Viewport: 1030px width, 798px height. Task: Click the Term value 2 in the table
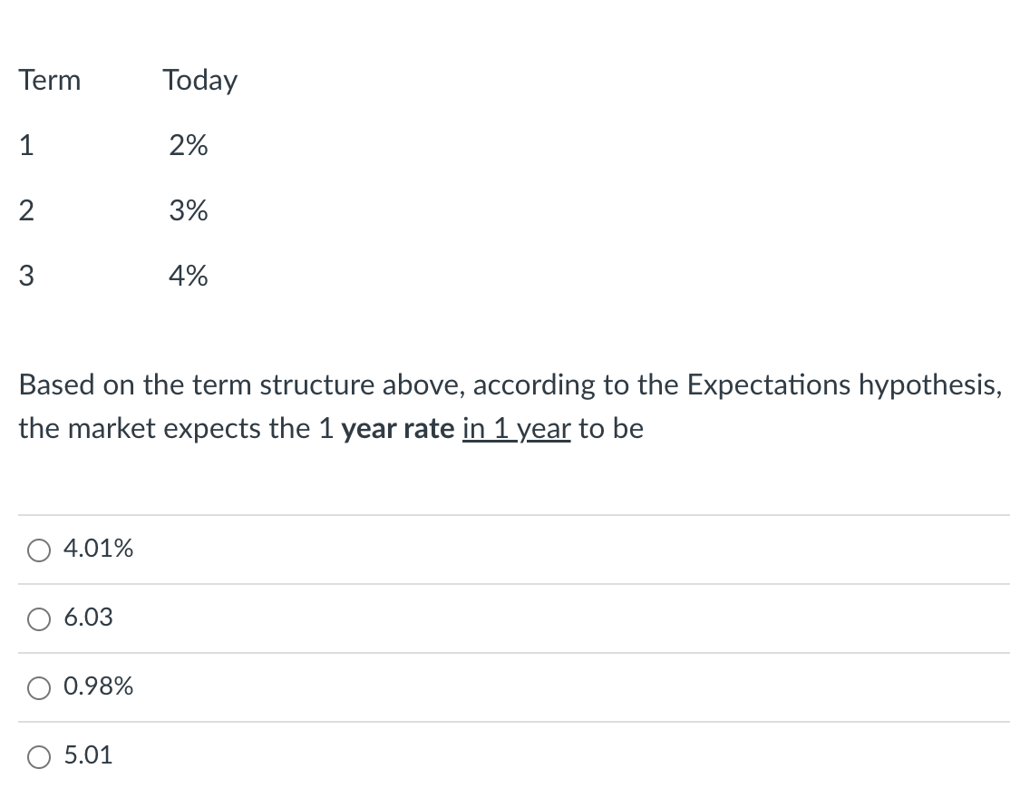tap(26, 210)
